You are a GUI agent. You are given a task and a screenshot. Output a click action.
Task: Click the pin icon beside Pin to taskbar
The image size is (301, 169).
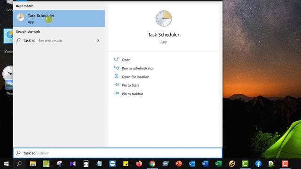pyautogui.click(x=117, y=93)
